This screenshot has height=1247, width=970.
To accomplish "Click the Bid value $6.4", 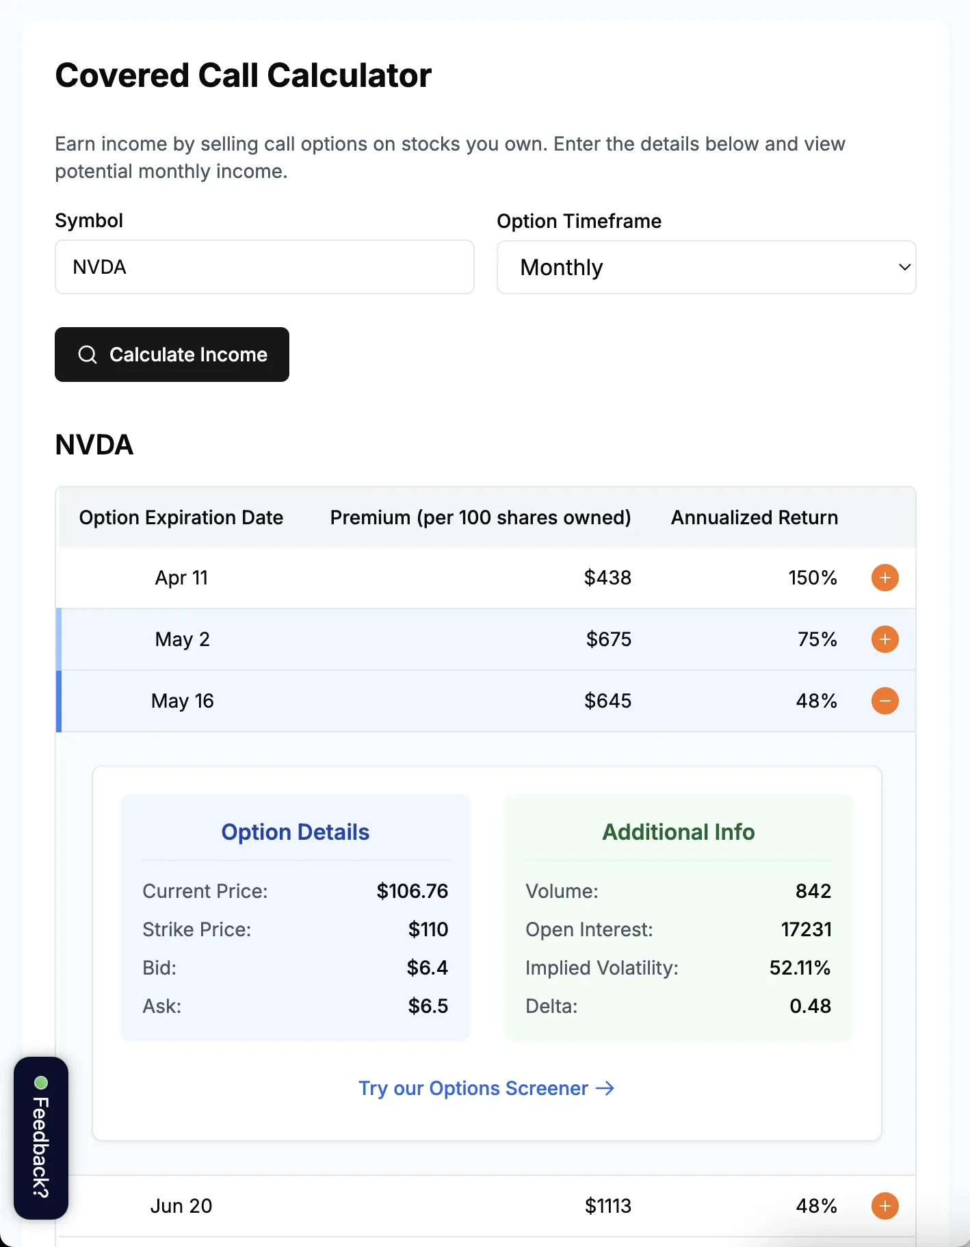I will pyautogui.click(x=428, y=968).
